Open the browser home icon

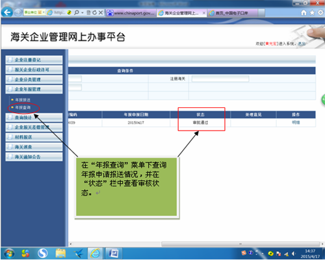tap(304, 13)
